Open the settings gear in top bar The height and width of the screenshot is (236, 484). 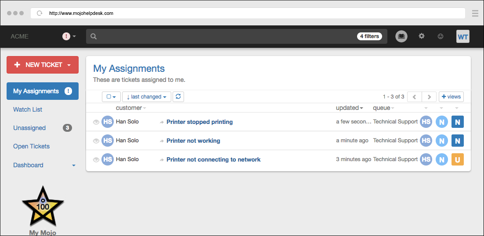pyautogui.click(x=422, y=36)
